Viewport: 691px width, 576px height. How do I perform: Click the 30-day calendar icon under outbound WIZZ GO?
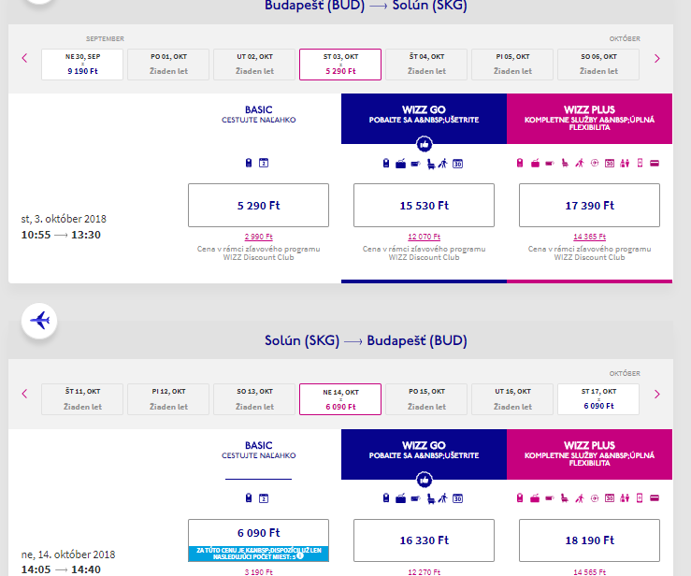pos(458,165)
